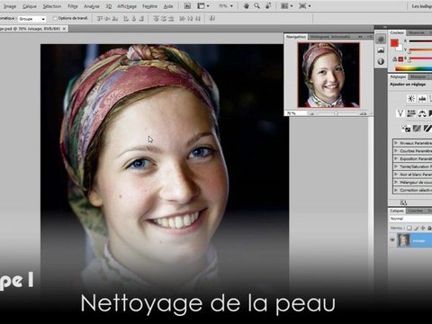Click align top edges icon
This screenshot has width=432, height=324.
(x=100, y=19)
